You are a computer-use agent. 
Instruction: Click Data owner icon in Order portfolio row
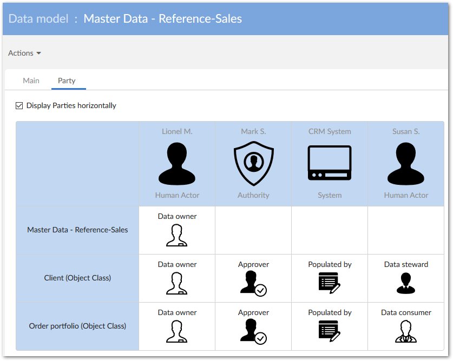coord(177,331)
